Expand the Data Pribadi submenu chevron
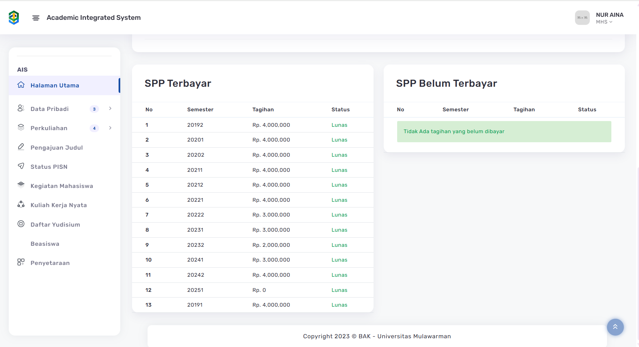Viewport: 639px width, 347px height. [x=110, y=109]
